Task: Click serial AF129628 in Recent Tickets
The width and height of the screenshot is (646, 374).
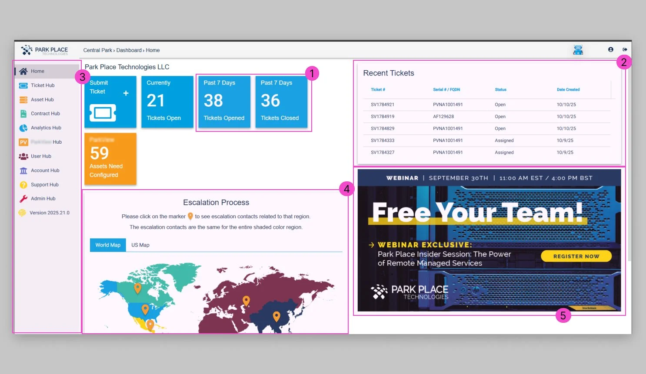Action: tap(443, 117)
